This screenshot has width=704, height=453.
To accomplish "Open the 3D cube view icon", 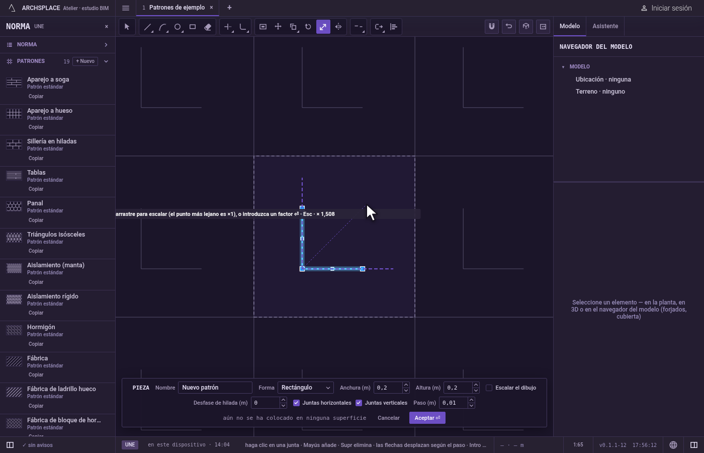I will pos(526,27).
